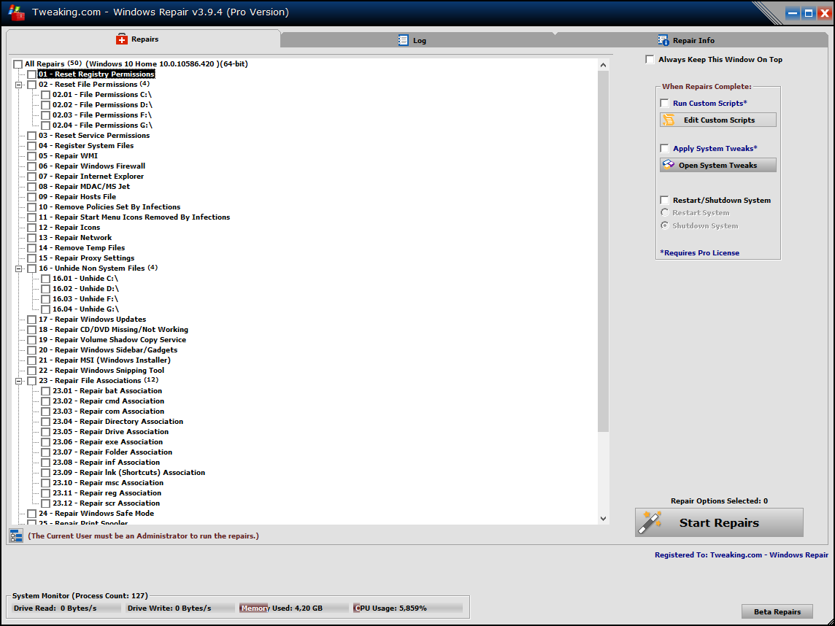Screen dimensions: 835x626
Task: Click the Start Repairs button
Action: [719, 522]
